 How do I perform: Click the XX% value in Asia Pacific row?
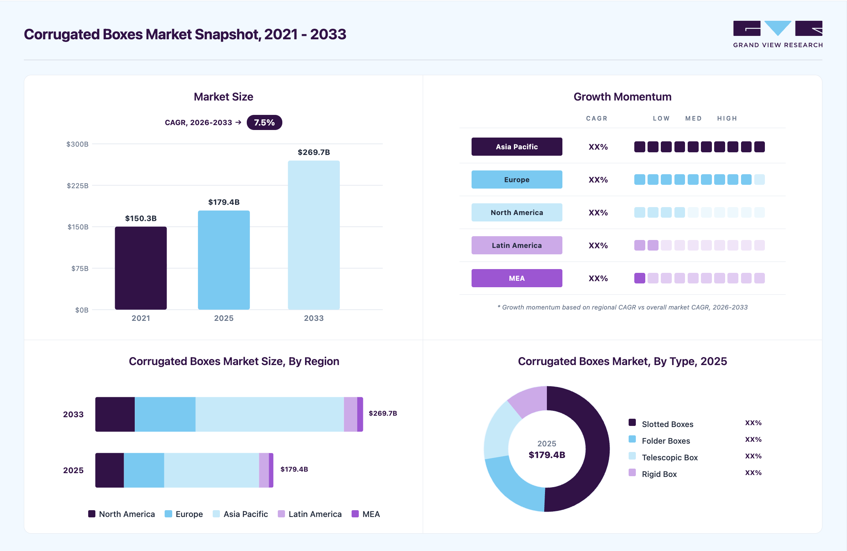(x=598, y=147)
